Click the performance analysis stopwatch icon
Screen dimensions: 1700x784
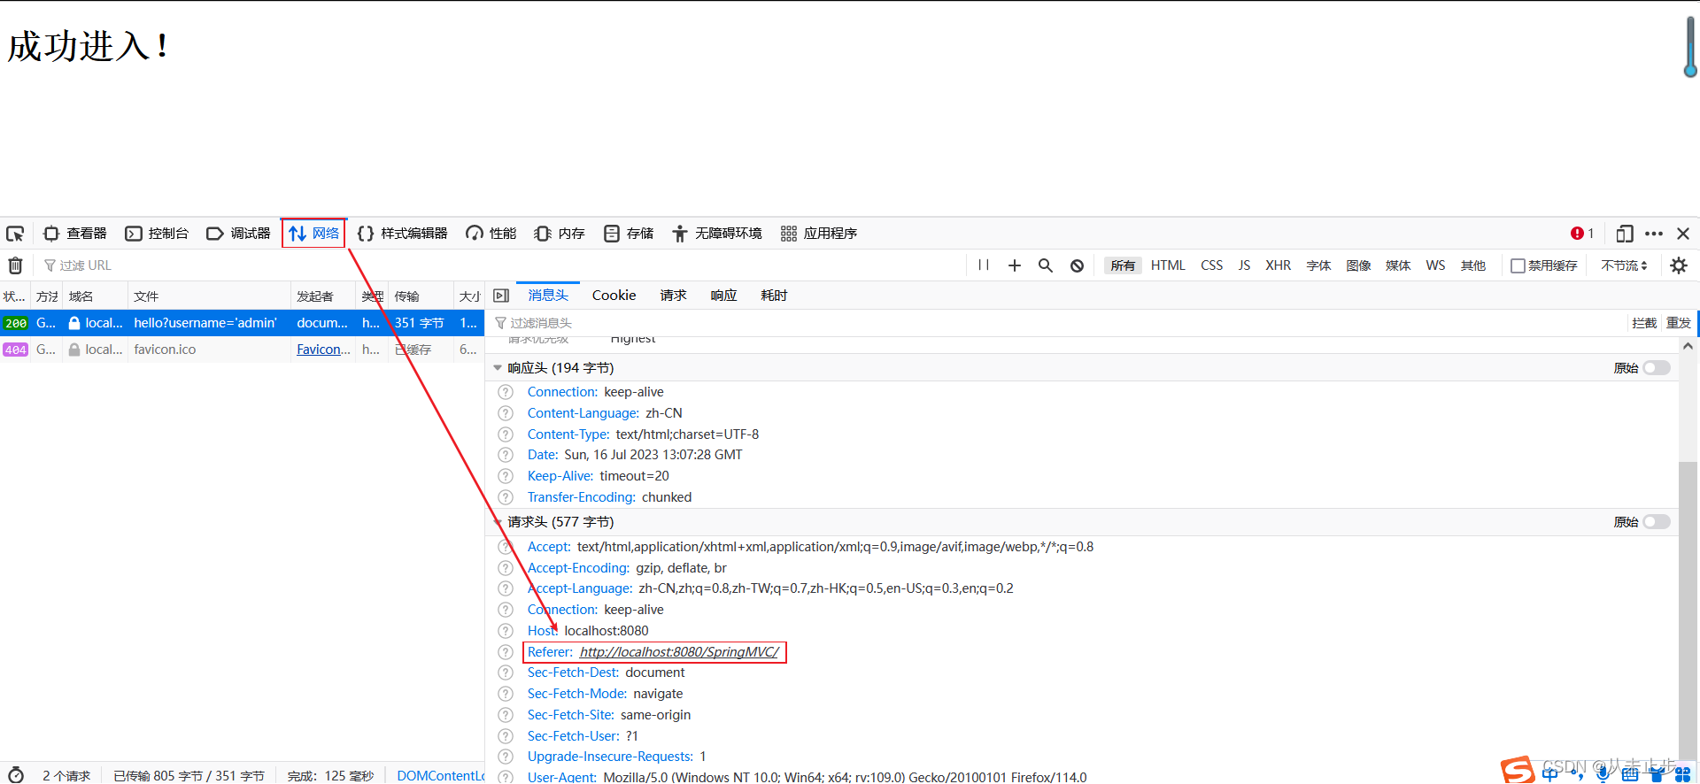click(x=16, y=775)
